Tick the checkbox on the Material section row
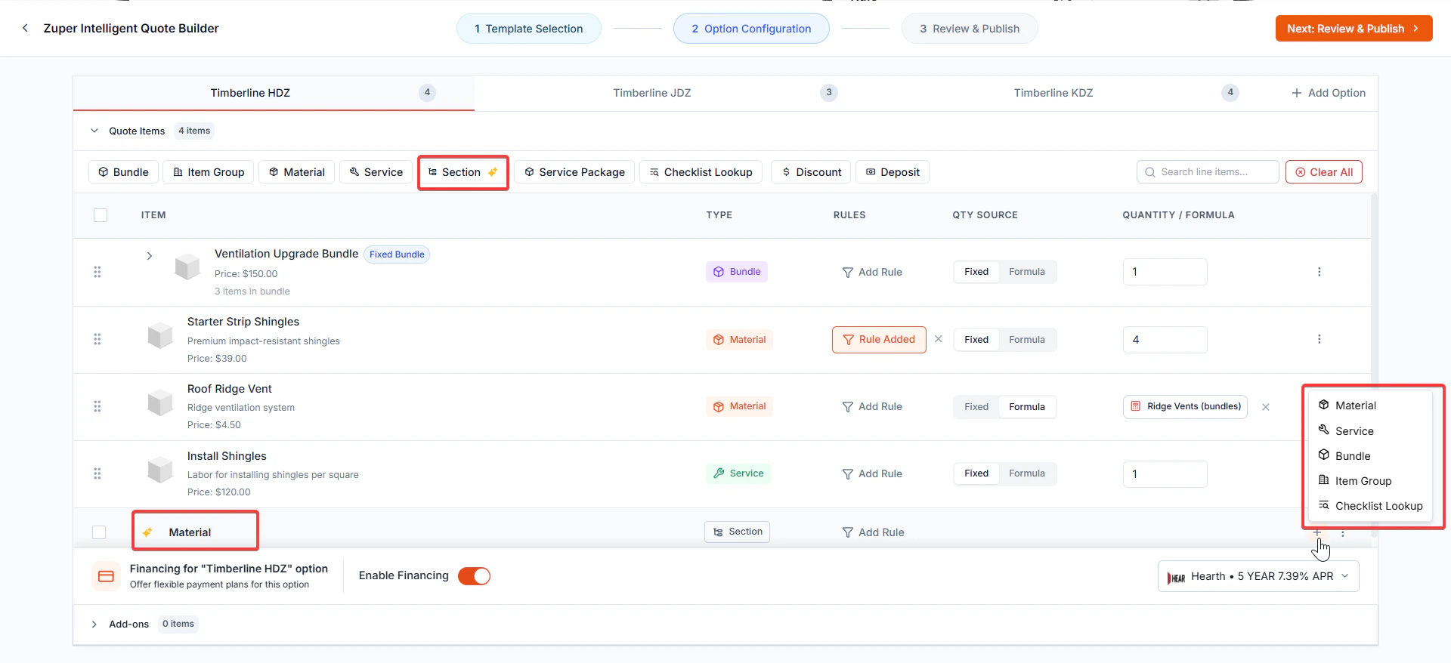 (99, 532)
